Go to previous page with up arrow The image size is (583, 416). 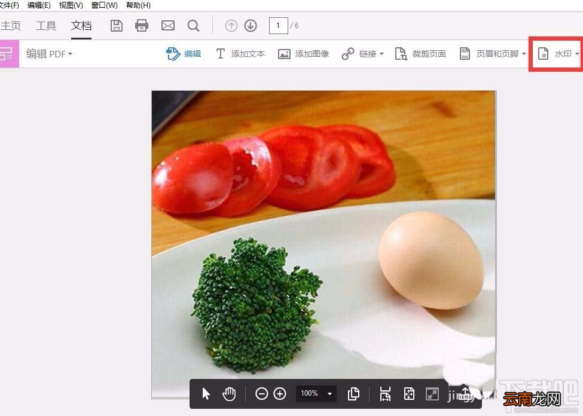[x=231, y=26]
